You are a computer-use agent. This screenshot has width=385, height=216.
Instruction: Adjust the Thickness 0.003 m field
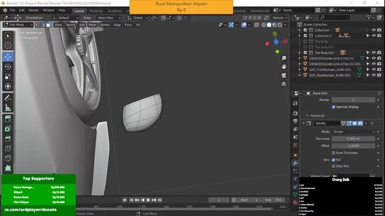click(x=353, y=139)
